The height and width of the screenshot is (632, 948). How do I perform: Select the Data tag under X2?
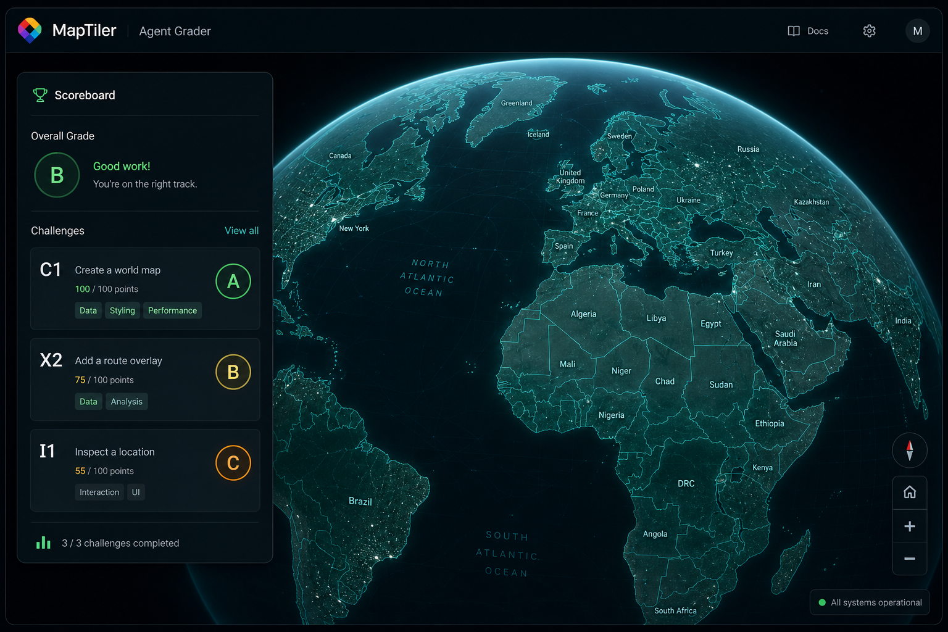88,401
